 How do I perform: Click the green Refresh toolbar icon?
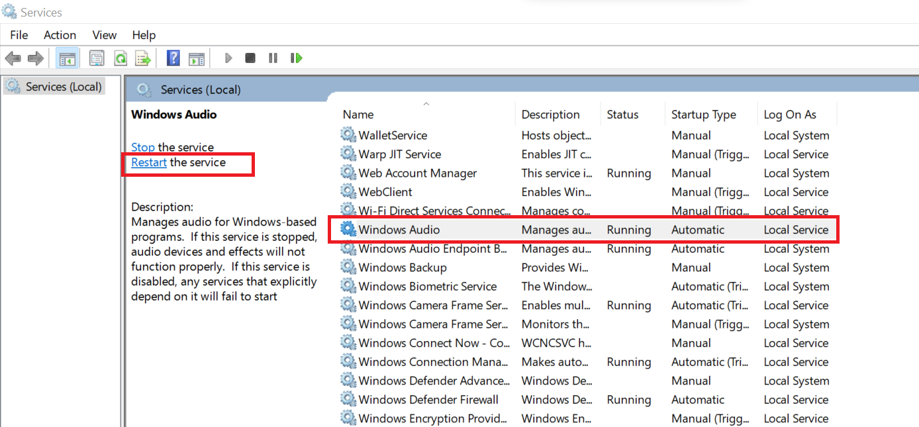(121, 58)
